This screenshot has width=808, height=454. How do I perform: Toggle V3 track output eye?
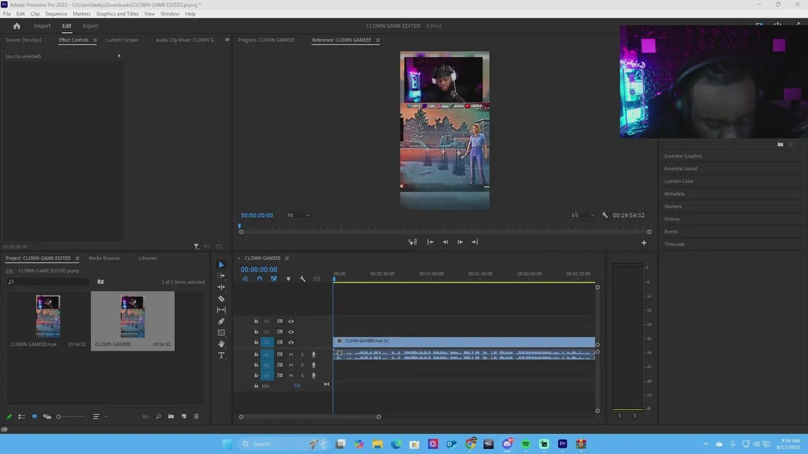291,321
